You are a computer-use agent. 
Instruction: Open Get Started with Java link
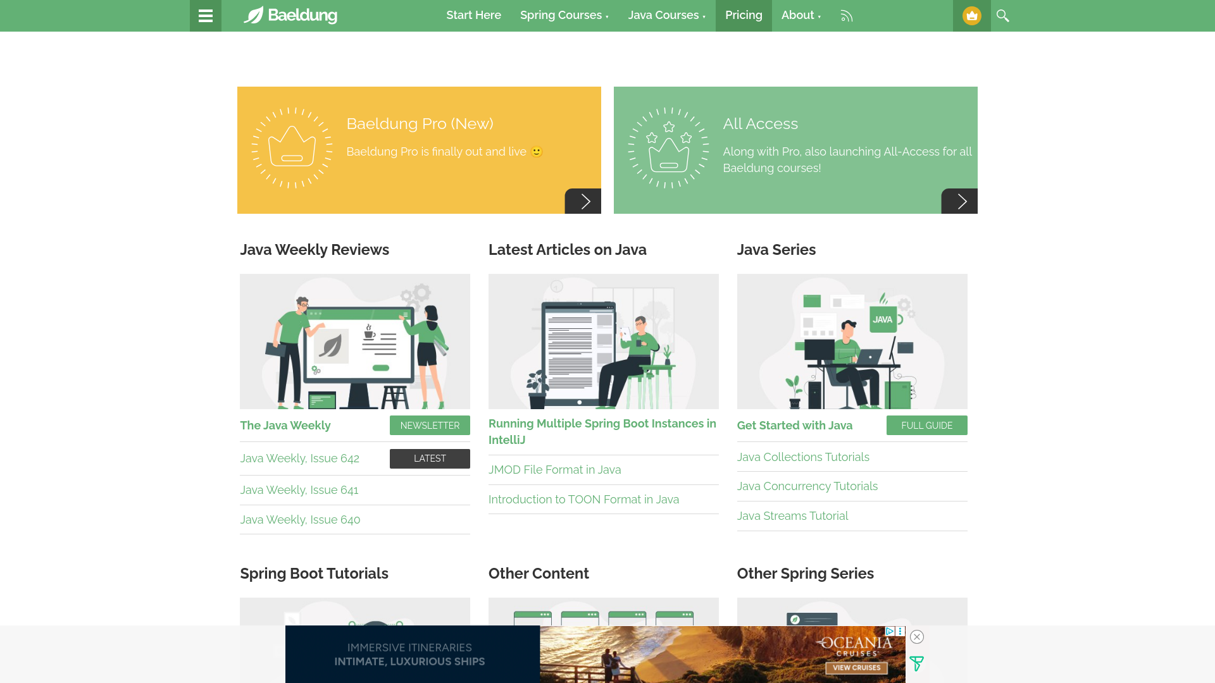coord(795,426)
